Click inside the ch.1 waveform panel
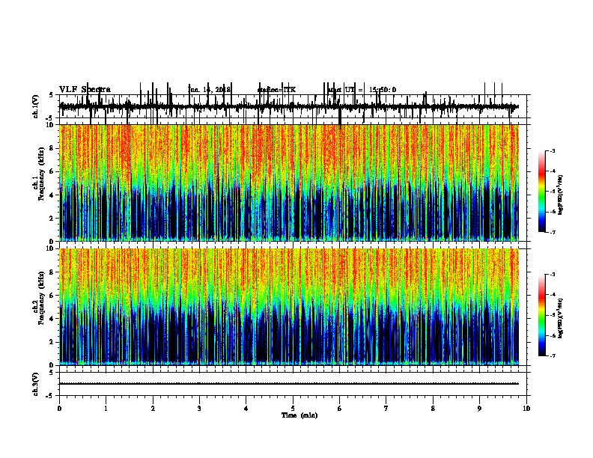The width and height of the screenshot is (593, 458). pyautogui.click(x=293, y=106)
